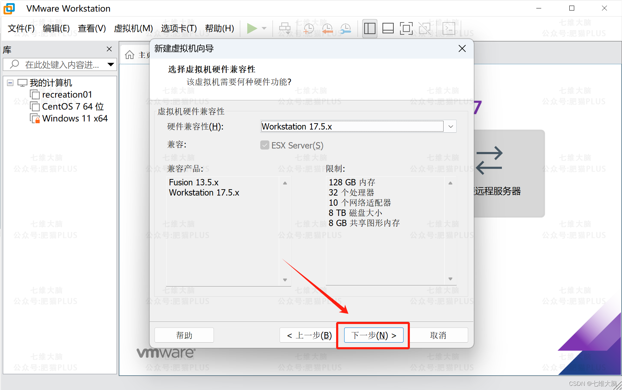Click the green Power On play icon
The width and height of the screenshot is (622, 390).
[x=252, y=28]
